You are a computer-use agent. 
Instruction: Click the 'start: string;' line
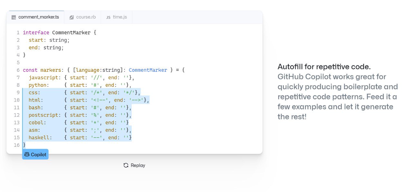pyautogui.click(x=49, y=40)
